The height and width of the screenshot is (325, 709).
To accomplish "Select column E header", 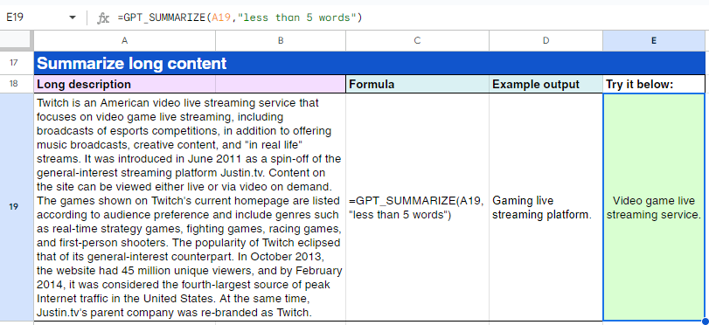I will tap(654, 41).
